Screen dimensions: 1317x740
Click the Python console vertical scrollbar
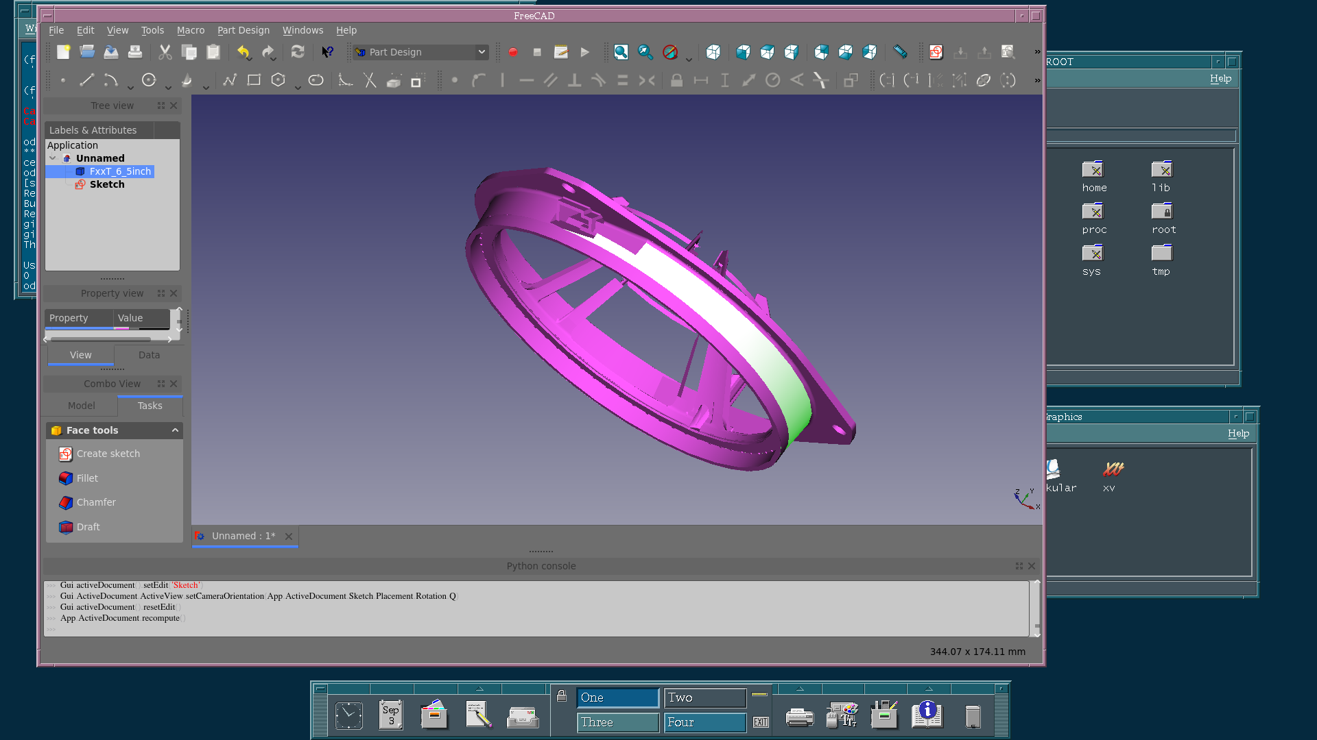click(1036, 609)
